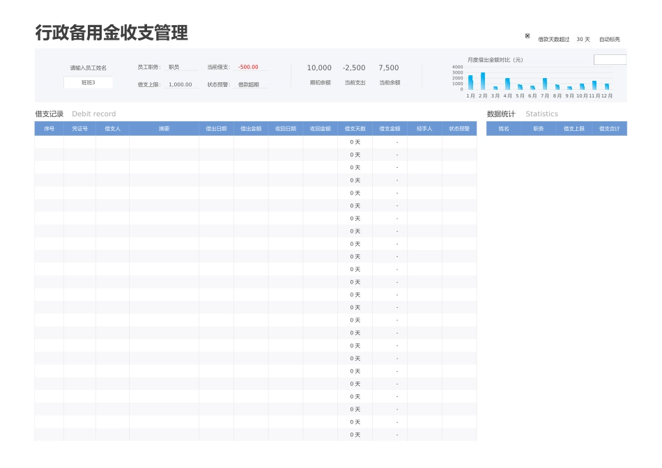Image resolution: width=662 pixels, height=468 pixels.
Task: Click the 月度借出金额对比 chart title
Action: tap(496, 59)
